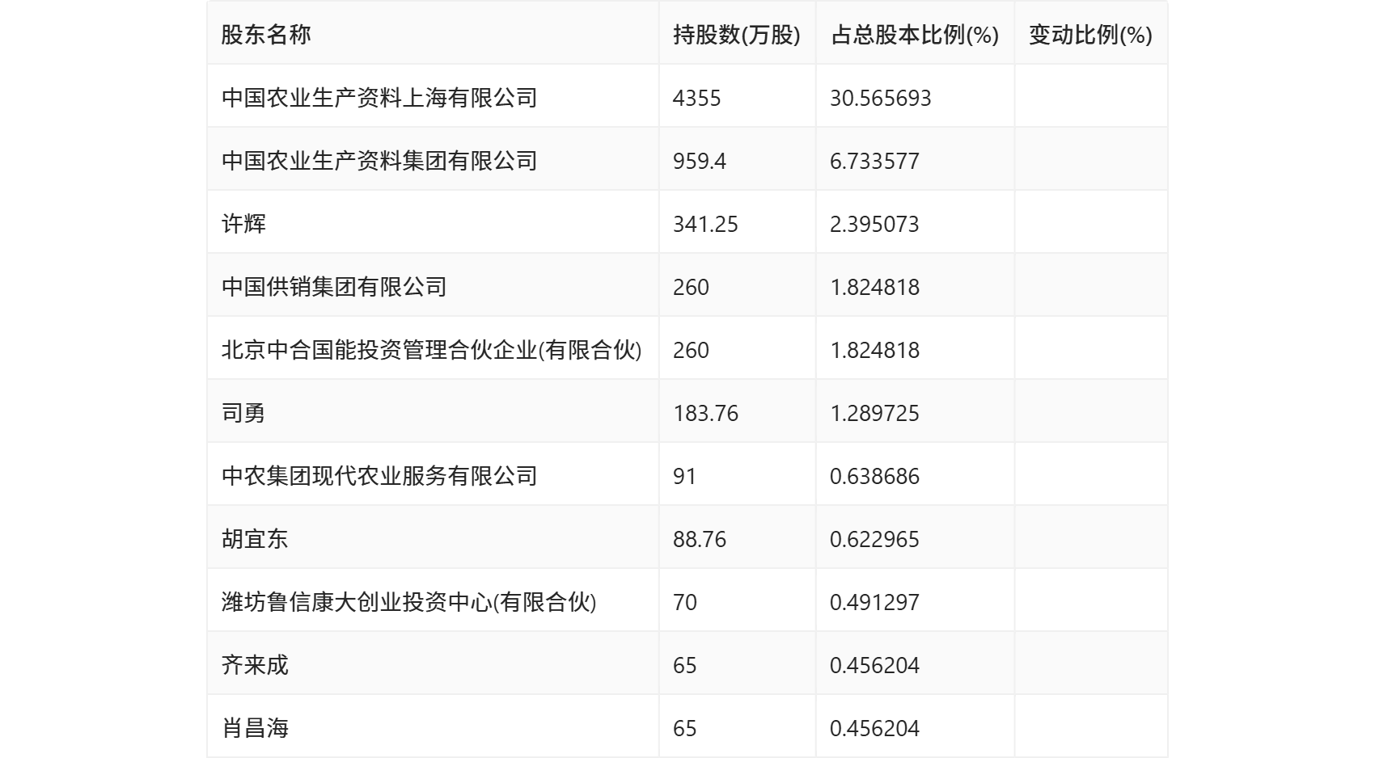This screenshot has height=758, width=1375.
Task: Click shares value 260 for 北京中合国能
Action: 691,350
